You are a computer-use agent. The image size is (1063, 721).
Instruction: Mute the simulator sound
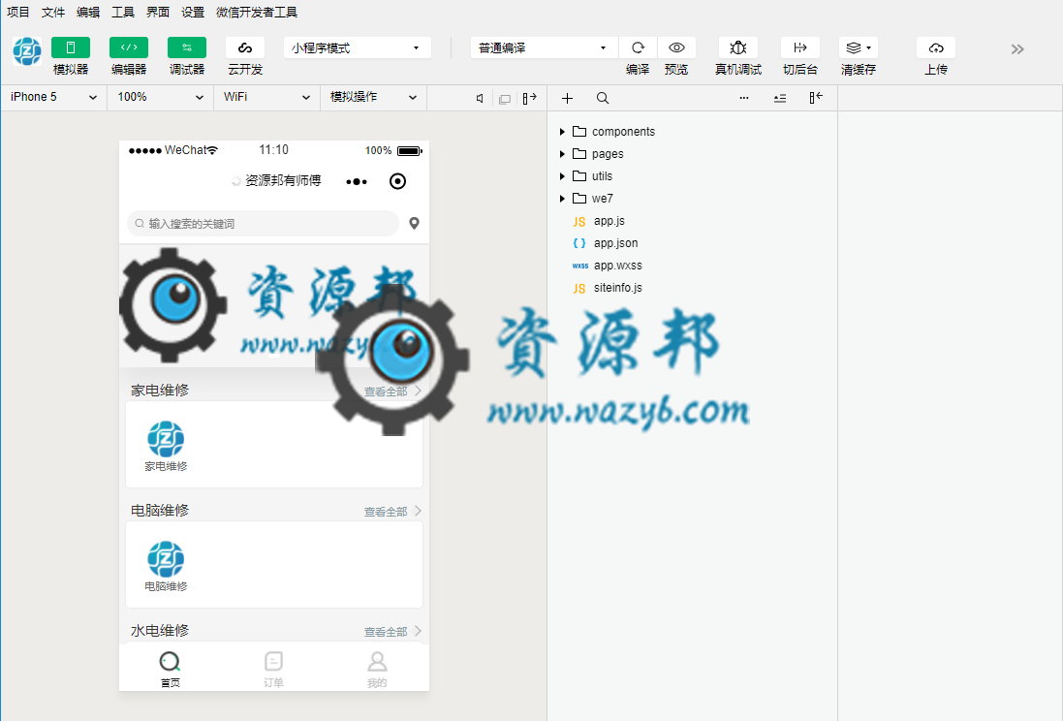pyautogui.click(x=480, y=98)
